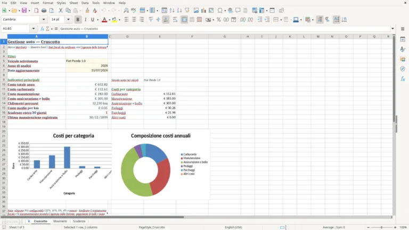This screenshot has width=409, height=230.
Task: Print the spreadsheet with printer icon
Action: [x=44, y=11]
